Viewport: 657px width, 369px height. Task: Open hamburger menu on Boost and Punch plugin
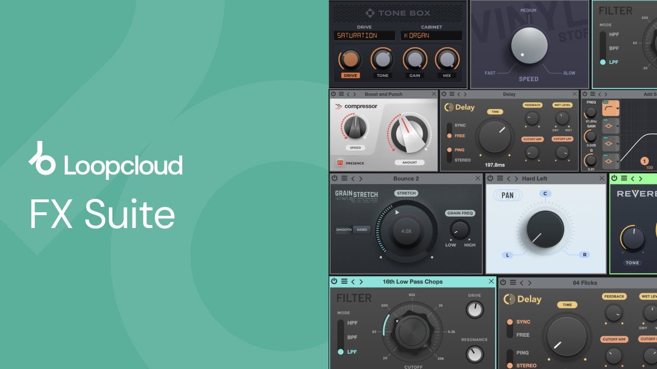point(341,94)
